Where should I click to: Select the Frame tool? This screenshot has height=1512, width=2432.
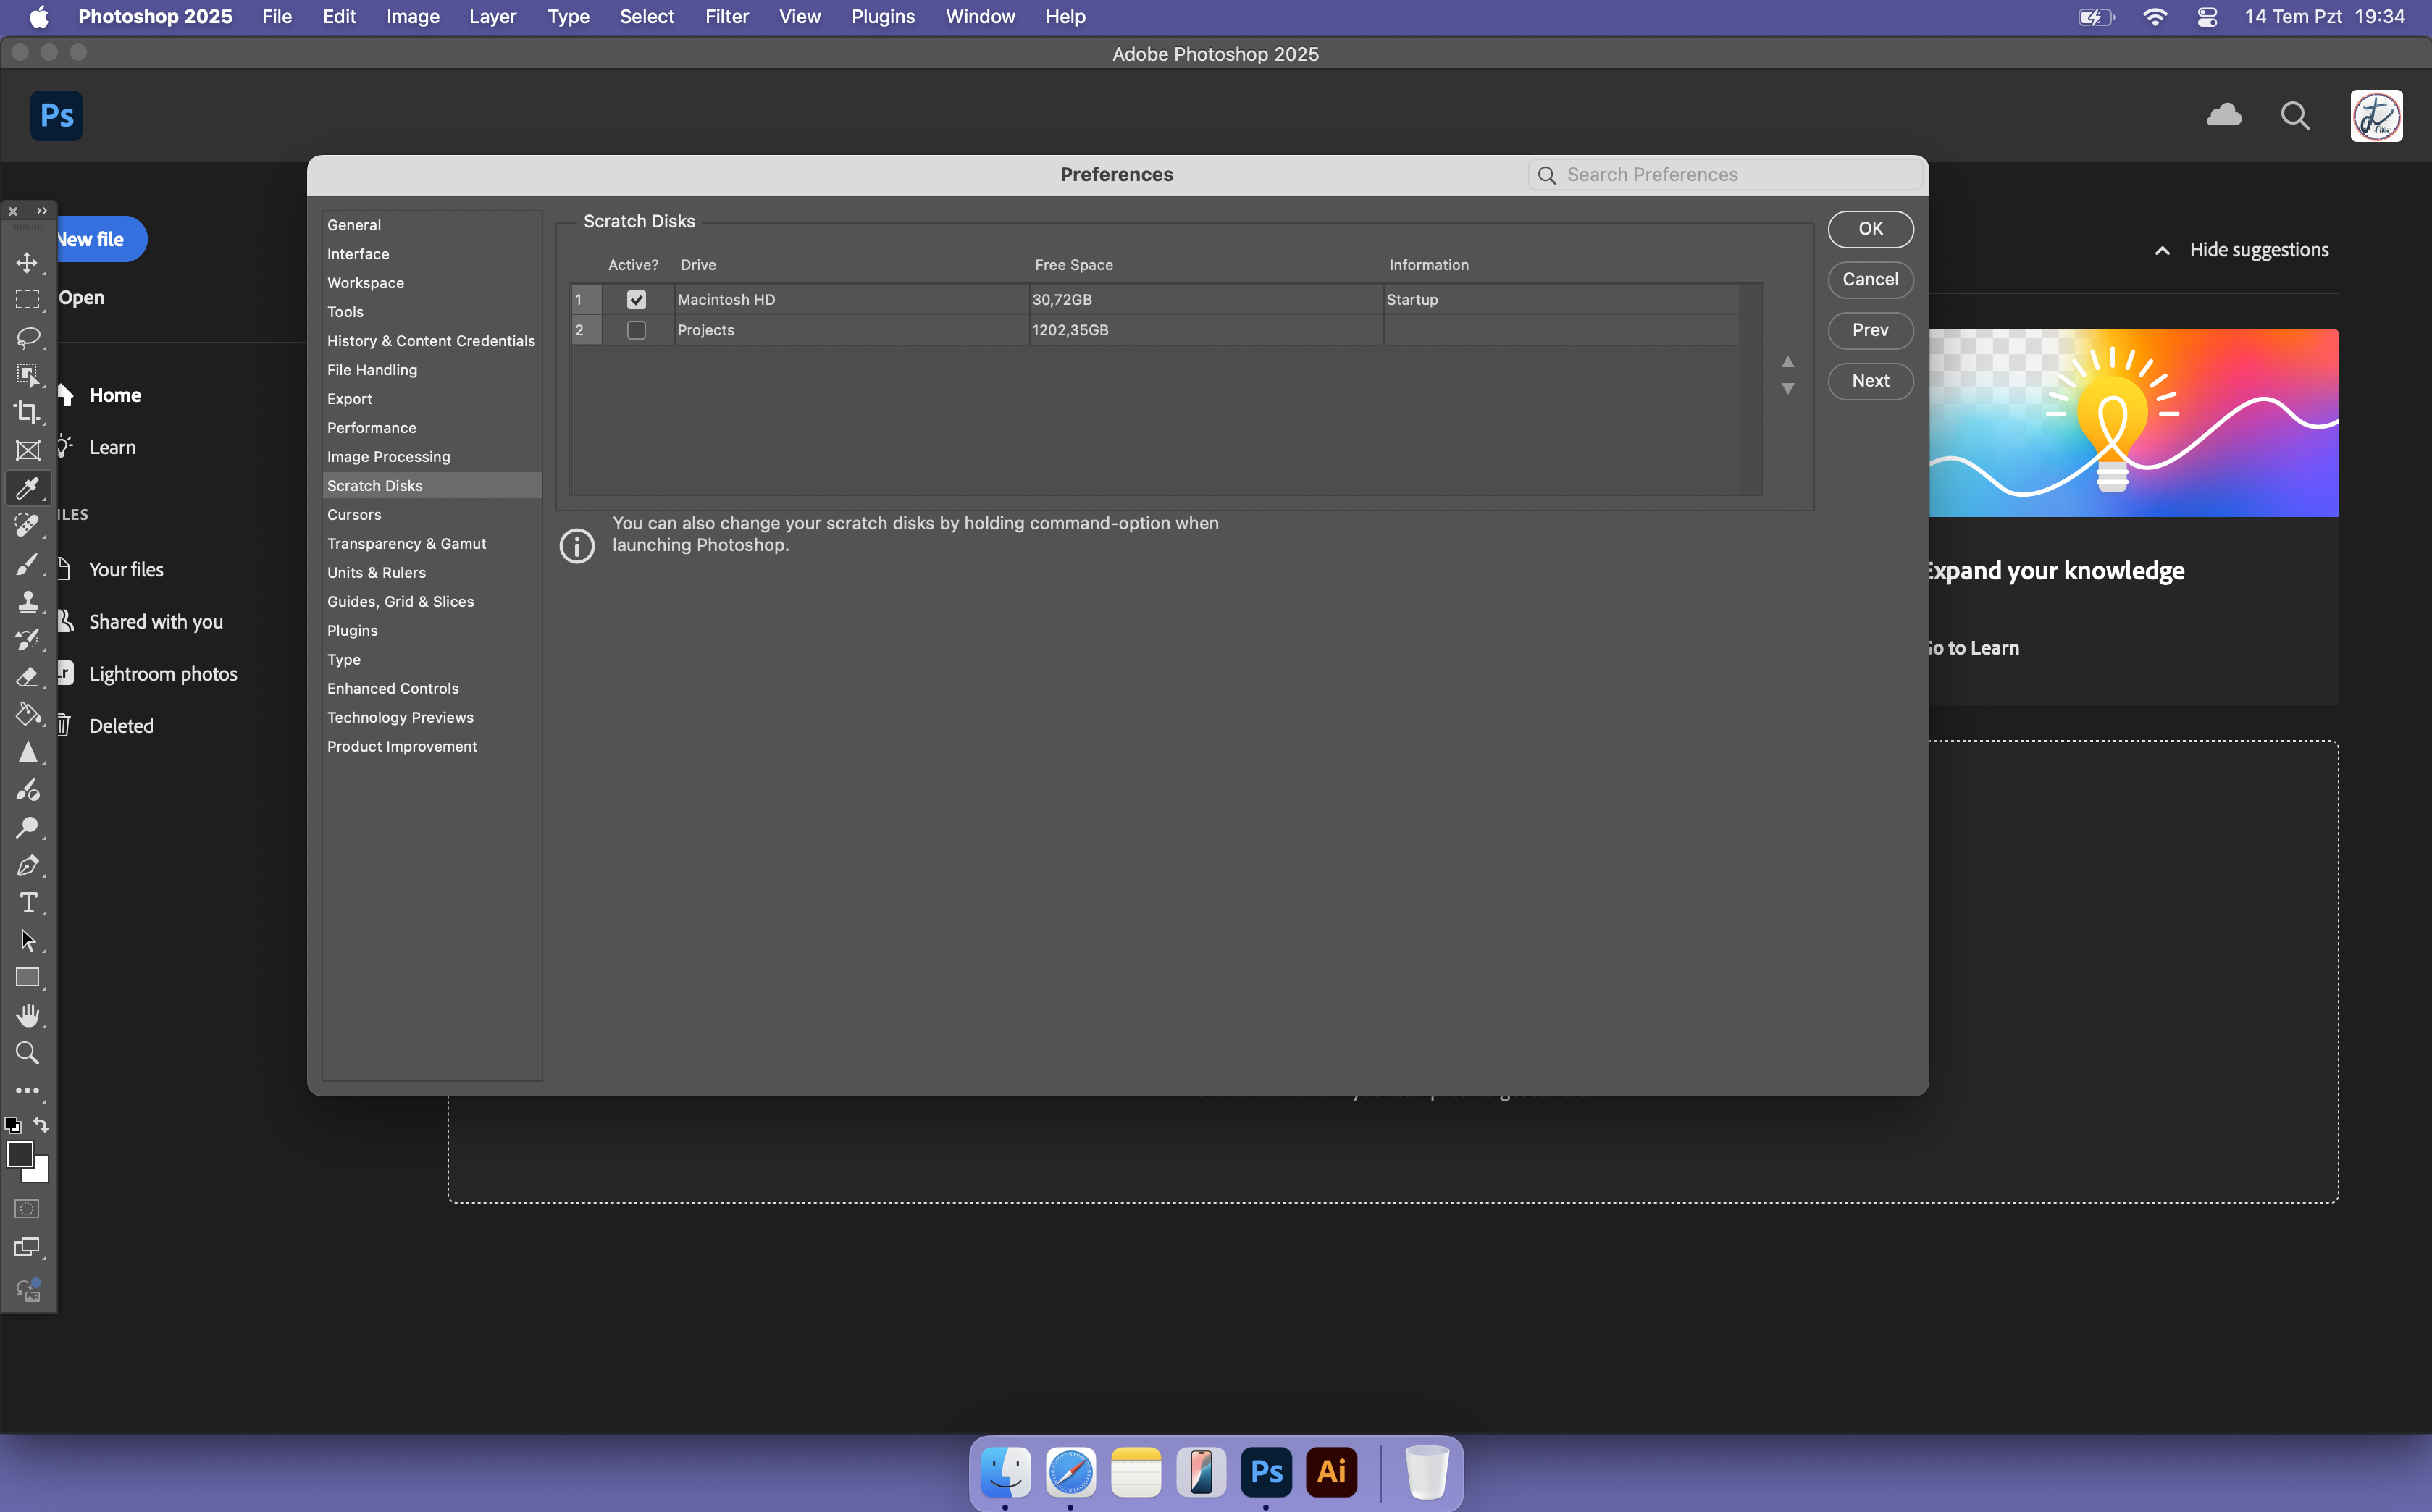tap(27, 450)
